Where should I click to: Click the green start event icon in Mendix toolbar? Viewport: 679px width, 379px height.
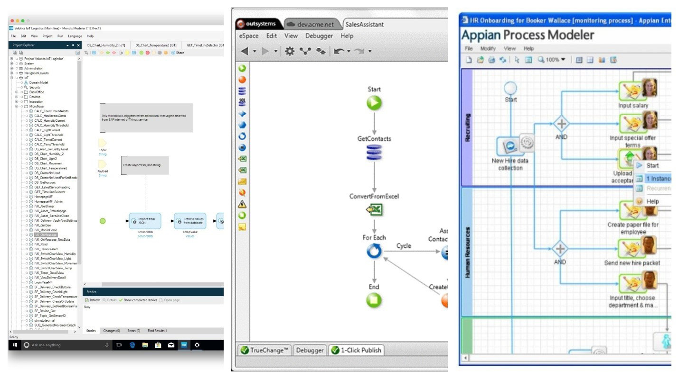[x=141, y=53]
